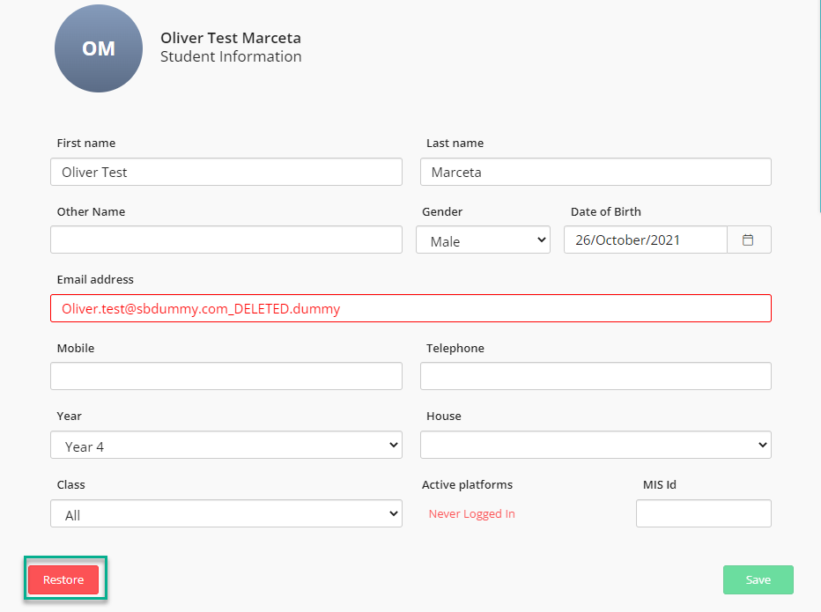Click the Restore button

coord(63,580)
